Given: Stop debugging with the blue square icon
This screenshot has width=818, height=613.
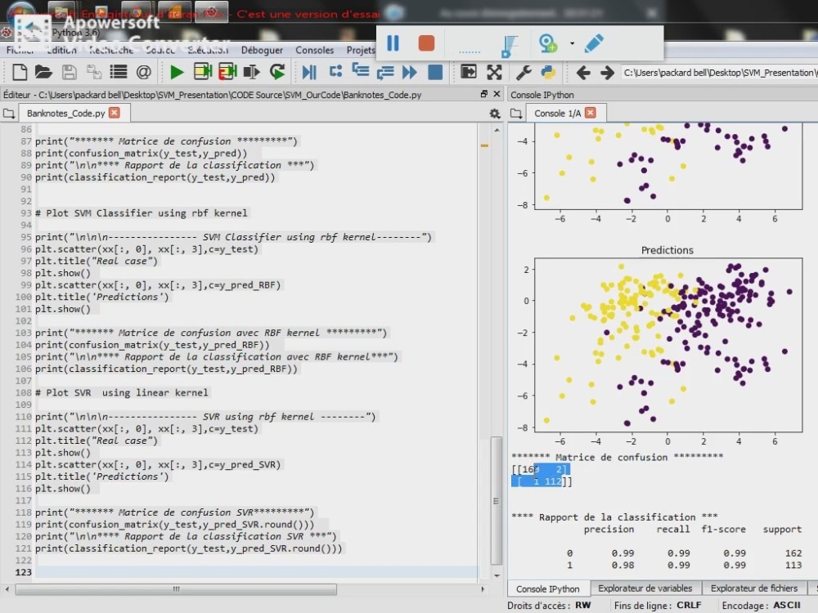Looking at the screenshot, I should pyautogui.click(x=434, y=72).
